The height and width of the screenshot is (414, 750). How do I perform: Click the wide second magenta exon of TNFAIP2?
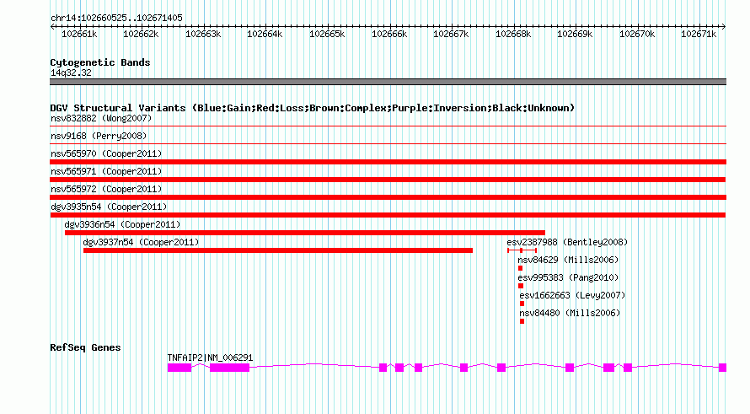tap(229, 368)
